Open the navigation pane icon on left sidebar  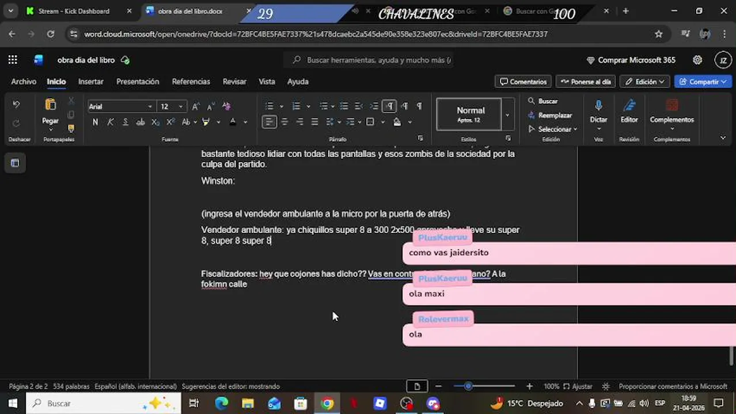[15, 163]
